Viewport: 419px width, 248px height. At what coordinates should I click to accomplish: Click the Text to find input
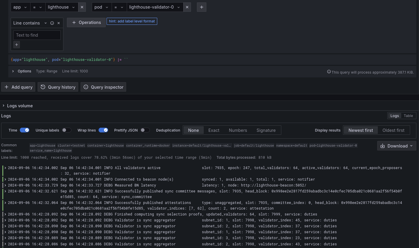37,35
